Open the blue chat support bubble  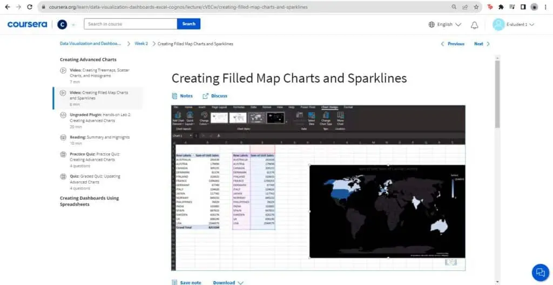pos(540,272)
